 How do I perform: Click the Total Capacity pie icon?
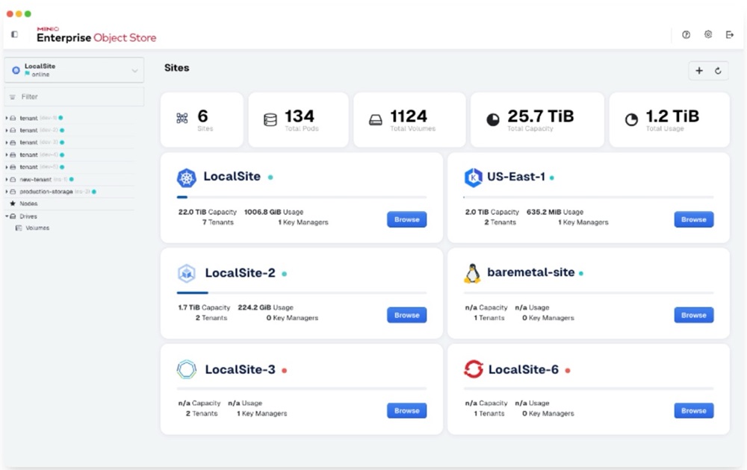tap(492, 119)
